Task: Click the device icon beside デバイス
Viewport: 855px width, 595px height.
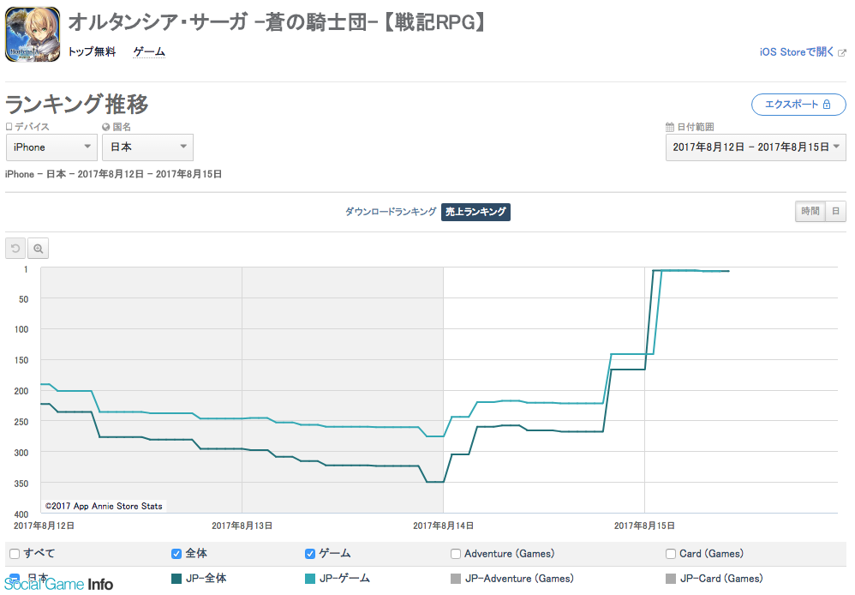Action: (9, 127)
